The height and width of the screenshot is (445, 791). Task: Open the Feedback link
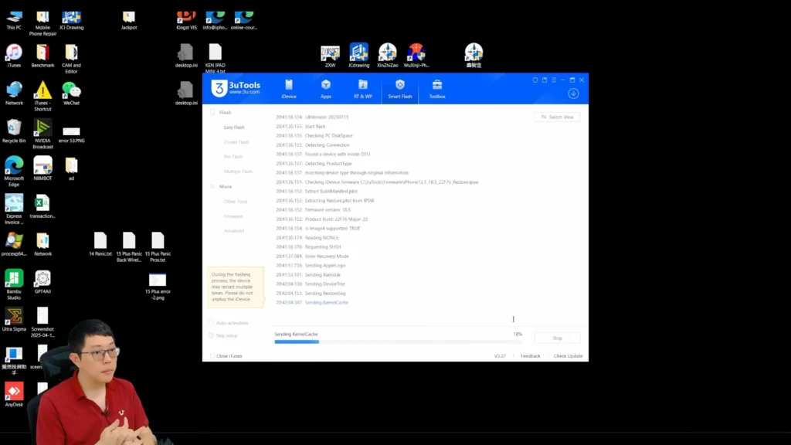click(x=530, y=356)
